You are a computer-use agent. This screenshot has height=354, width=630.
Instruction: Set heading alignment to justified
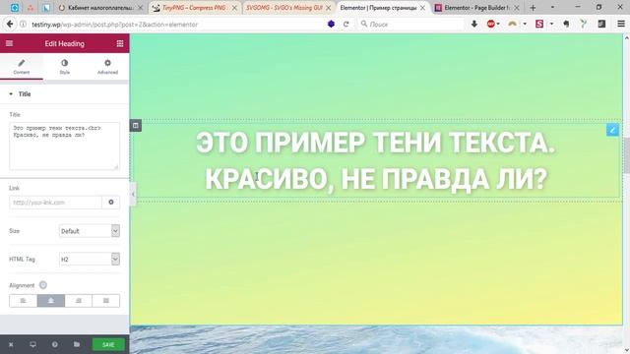click(x=106, y=301)
